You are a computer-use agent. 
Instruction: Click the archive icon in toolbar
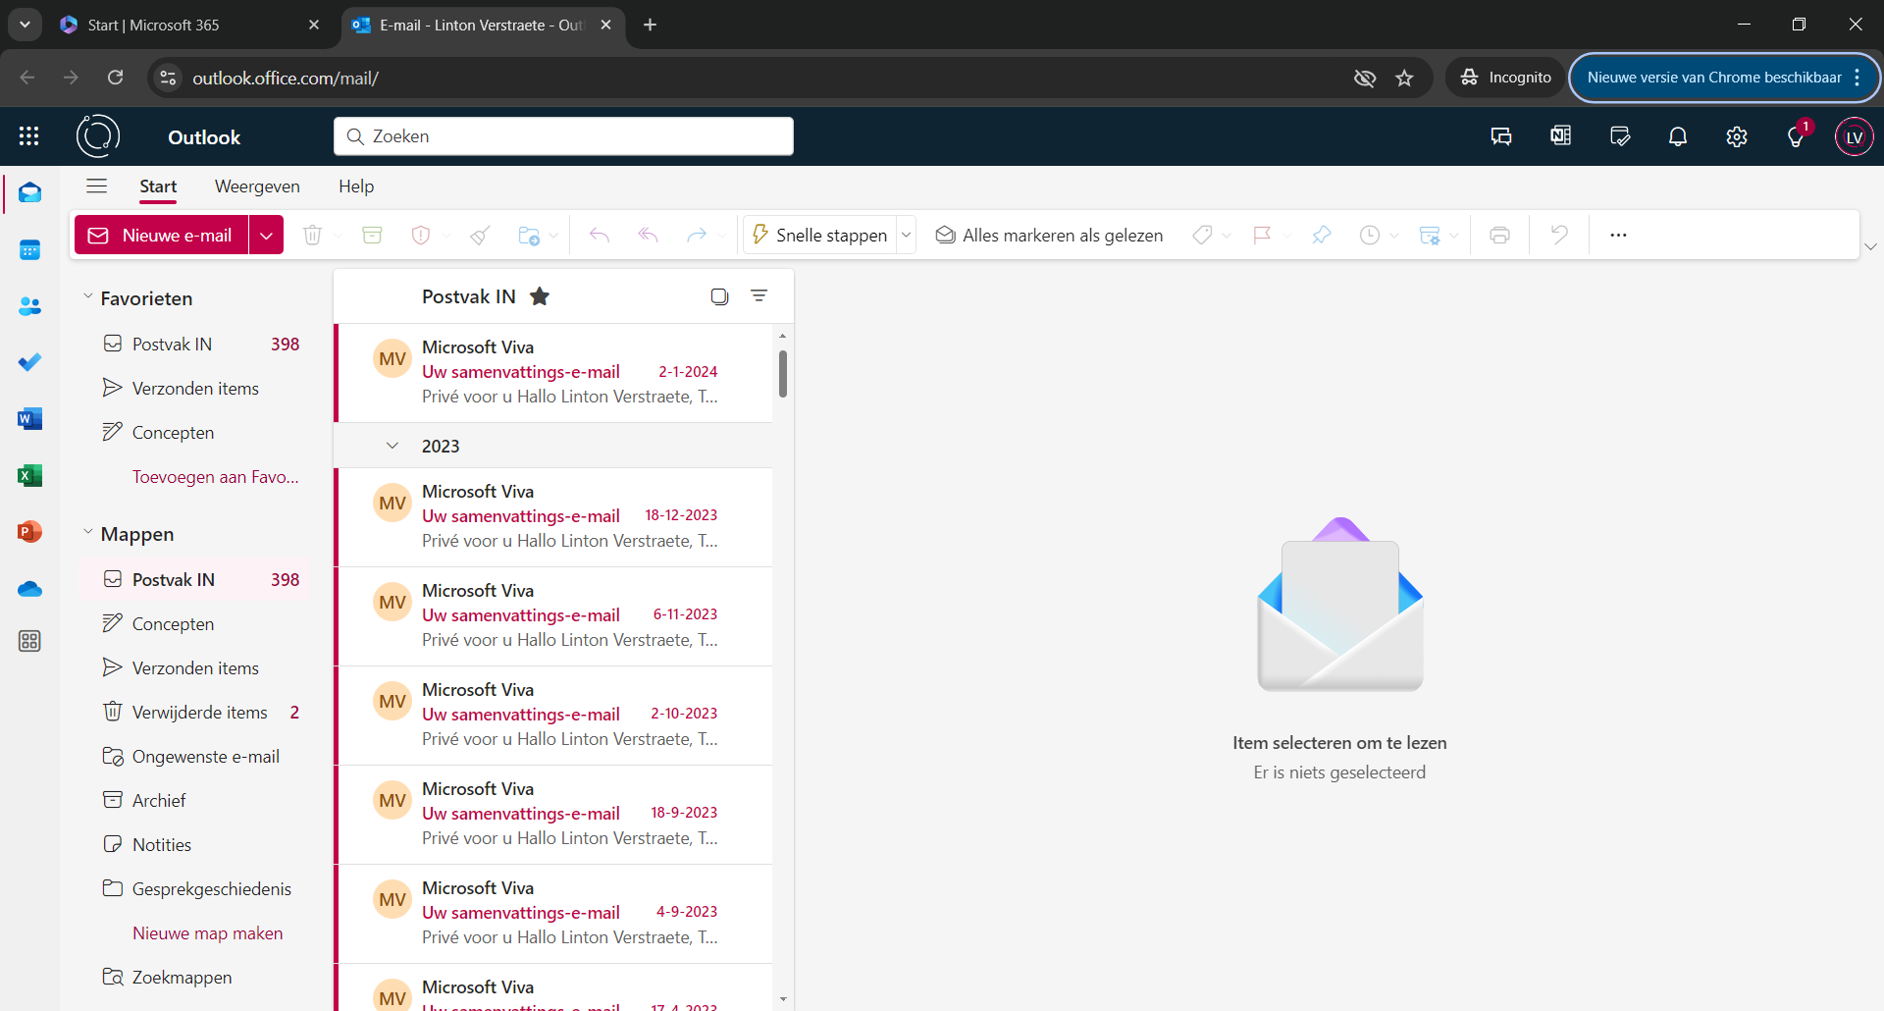[372, 235]
